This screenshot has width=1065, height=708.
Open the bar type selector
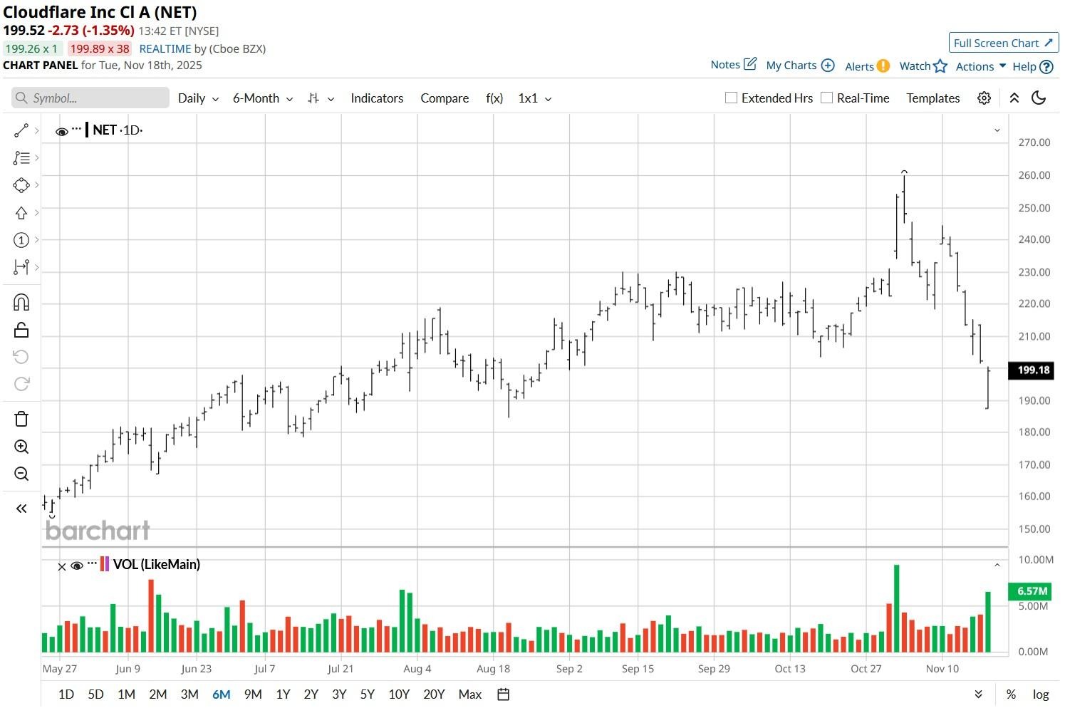[x=321, y=98]
